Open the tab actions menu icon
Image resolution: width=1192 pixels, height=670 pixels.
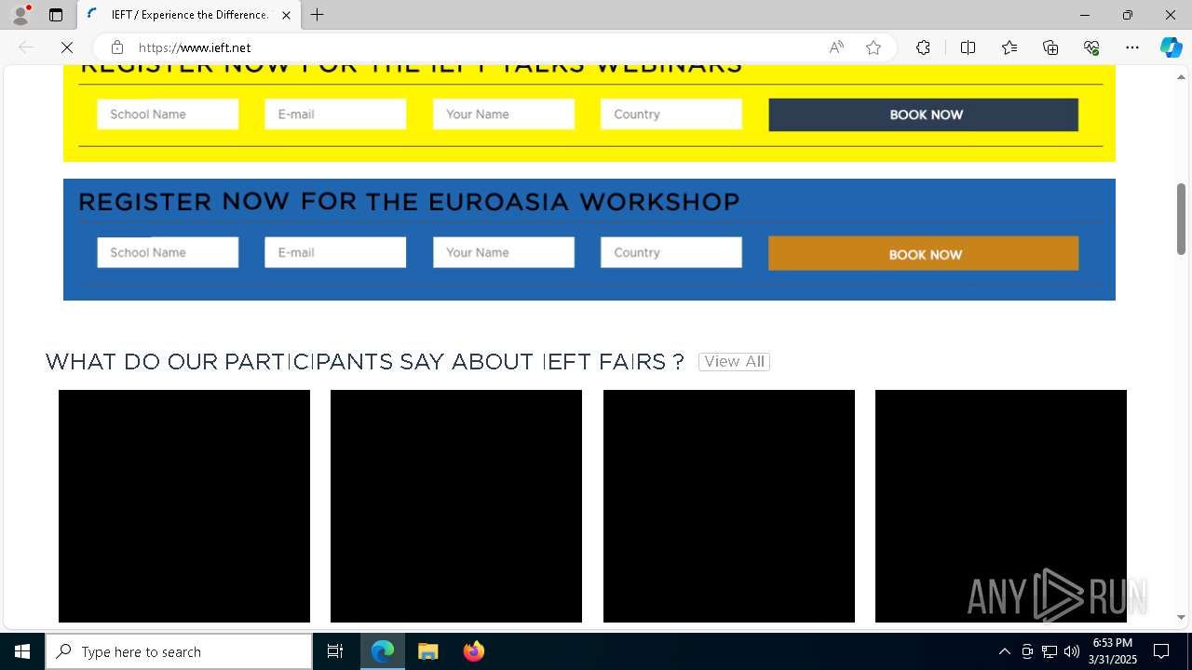pyautogui.click(x=56, y=15)
